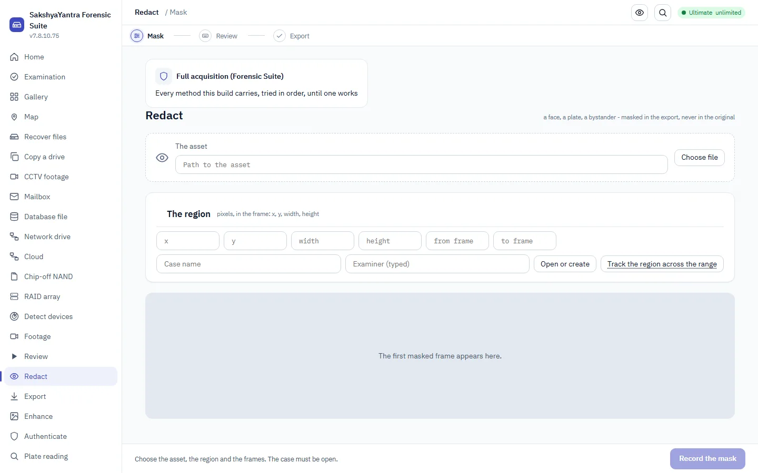Click the Detect devices icon

[14, 316]
